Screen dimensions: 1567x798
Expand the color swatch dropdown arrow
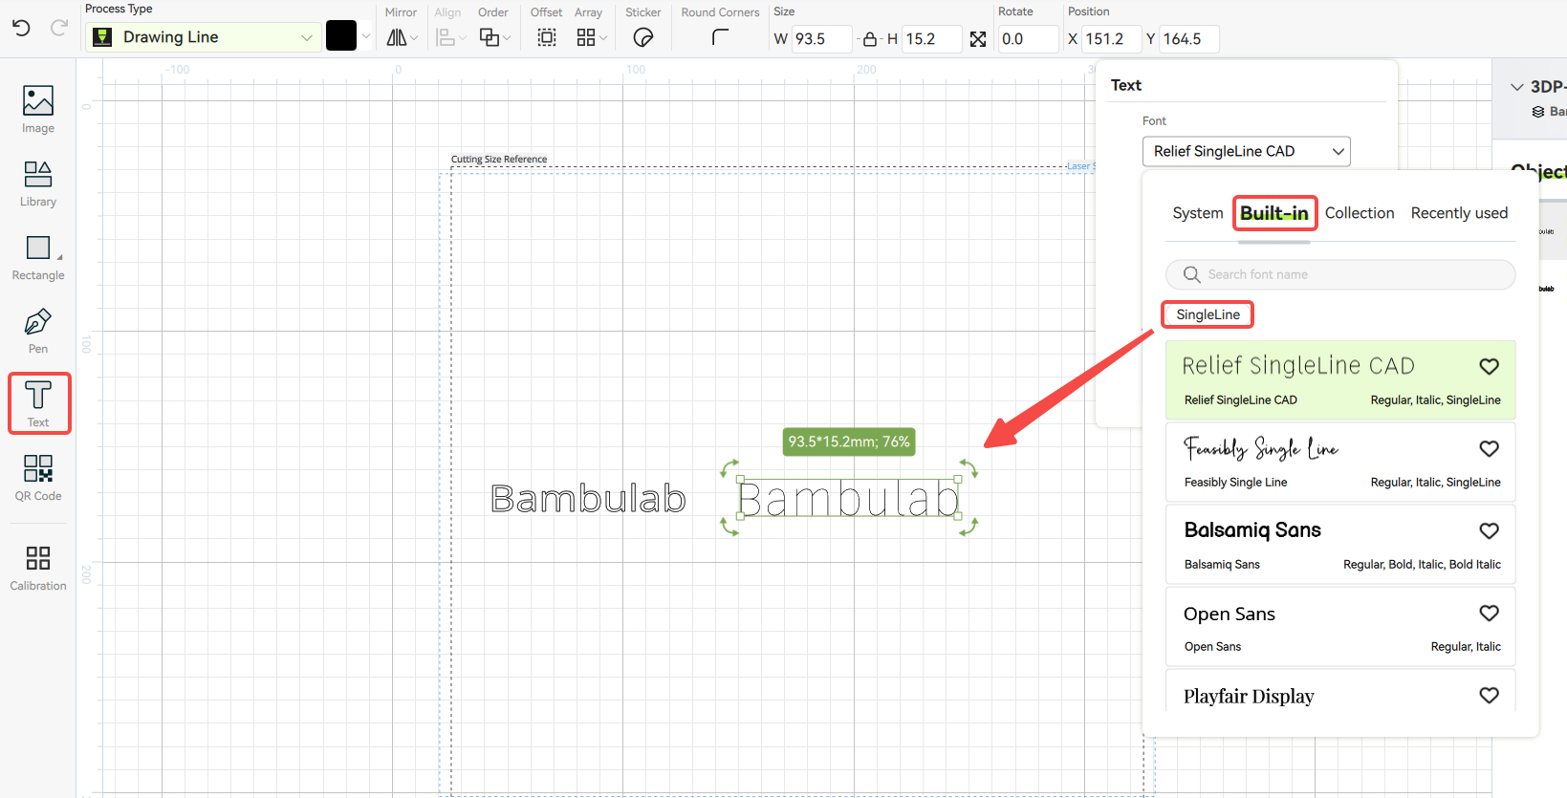(x=365, y=37)
